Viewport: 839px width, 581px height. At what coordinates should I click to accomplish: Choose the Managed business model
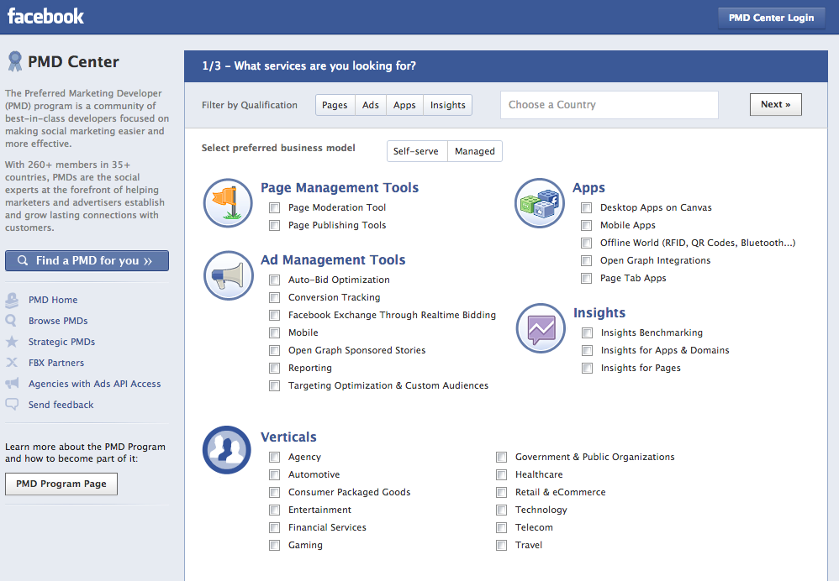click(474, 151)
